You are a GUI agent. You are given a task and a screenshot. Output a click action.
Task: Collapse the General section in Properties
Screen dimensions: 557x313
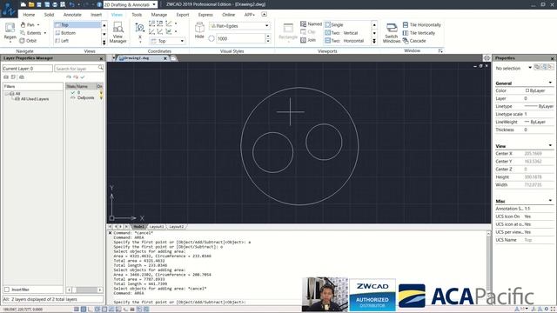(550, 83)
